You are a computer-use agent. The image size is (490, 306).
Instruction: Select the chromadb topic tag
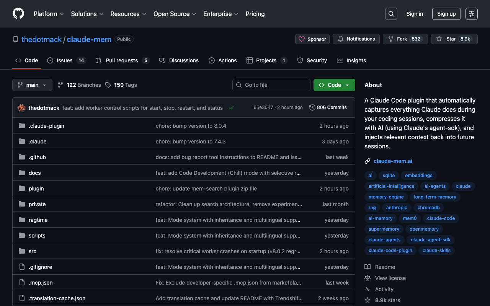(428, 208)
